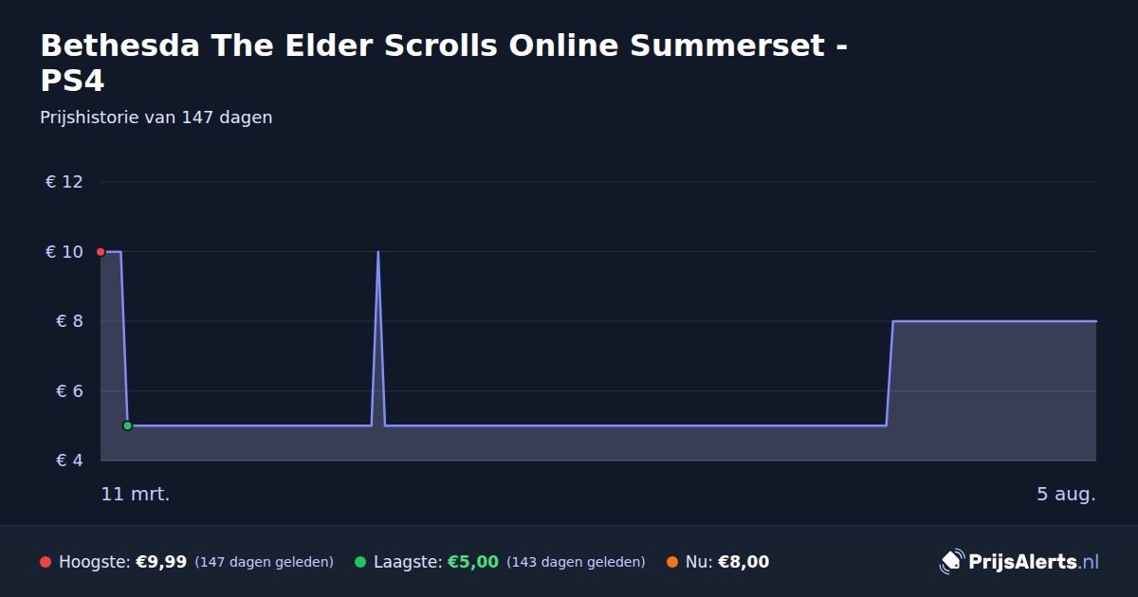Click the product title heading
The height and width of the screenshot is (597, 1138).
click(x=444, y=63)
